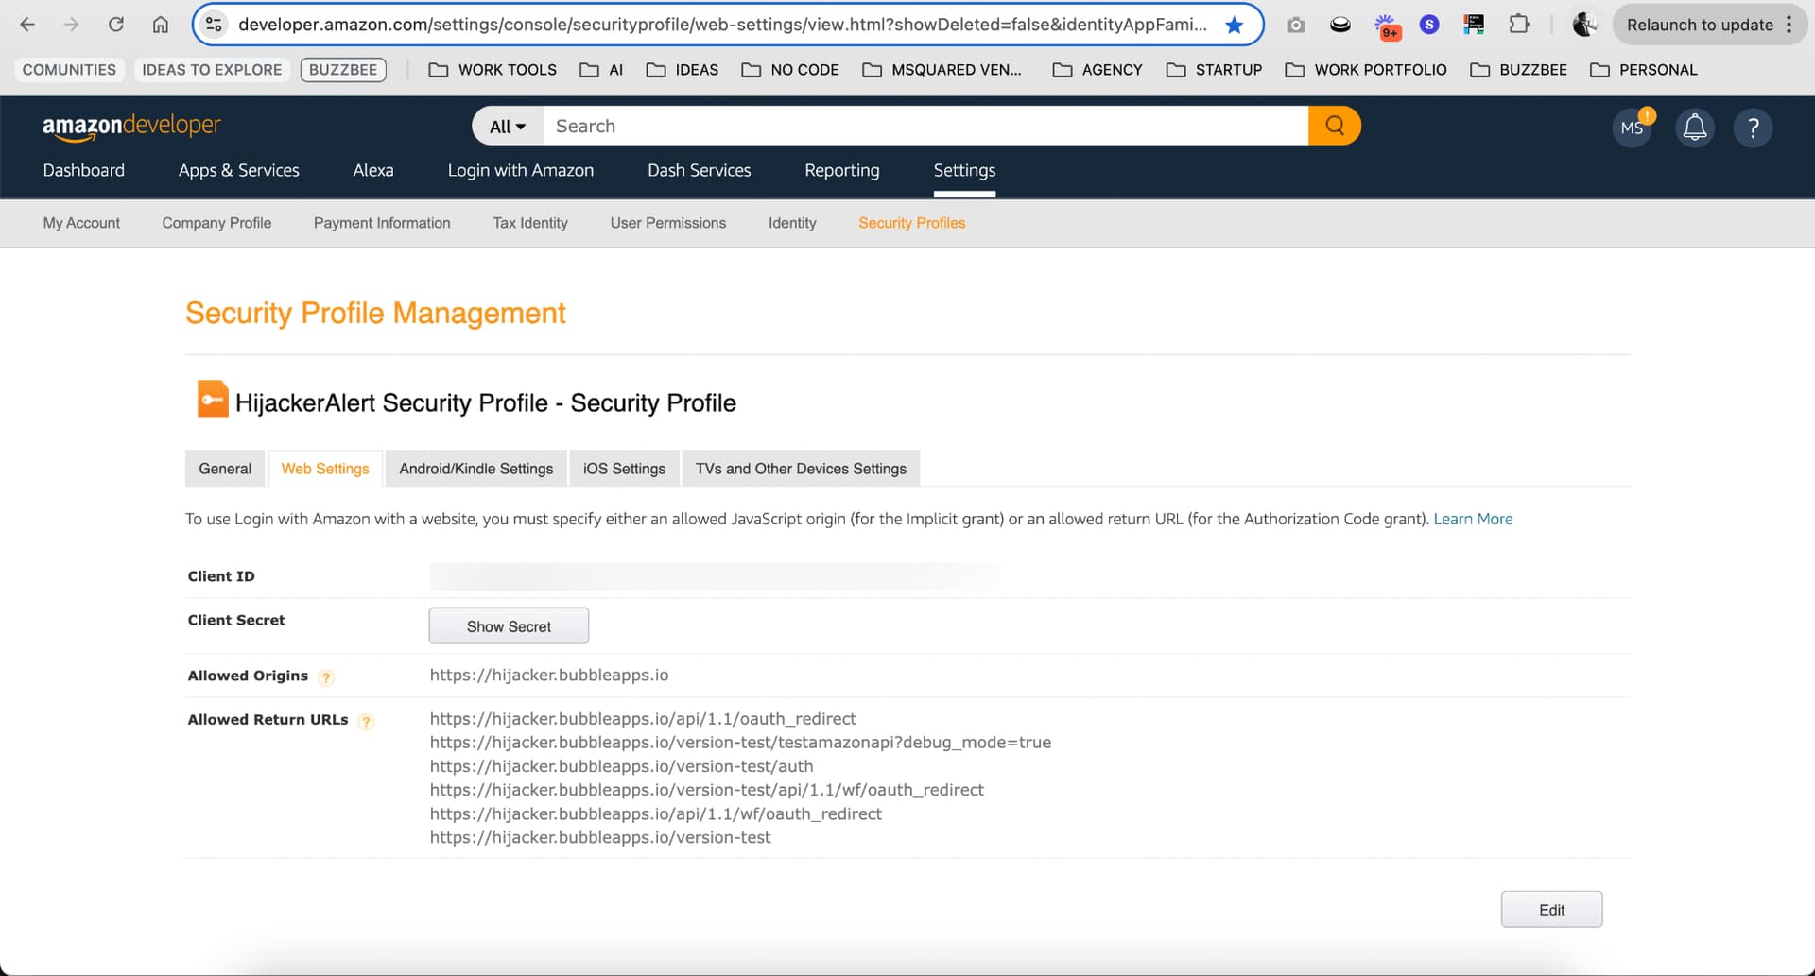Screen dimensions: 1815x976
Task: Open Security Profiles submenu
Action: point(912,223)
